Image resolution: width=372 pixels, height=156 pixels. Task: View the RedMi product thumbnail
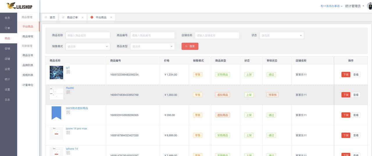pyautogui.click(x=56, y=93)
